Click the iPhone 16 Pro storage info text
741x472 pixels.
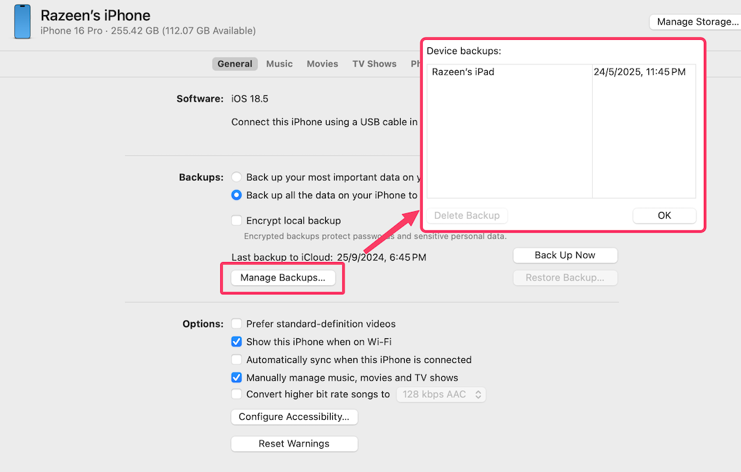(148, 31)
